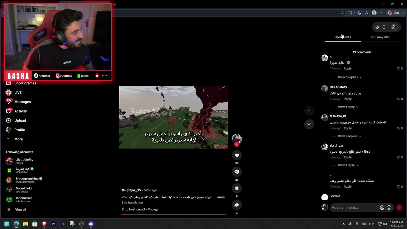This screenshot has width=407, height=229.
Task: Launch Adobe Premiere Pro from taskbar
Action: (54, 224)
